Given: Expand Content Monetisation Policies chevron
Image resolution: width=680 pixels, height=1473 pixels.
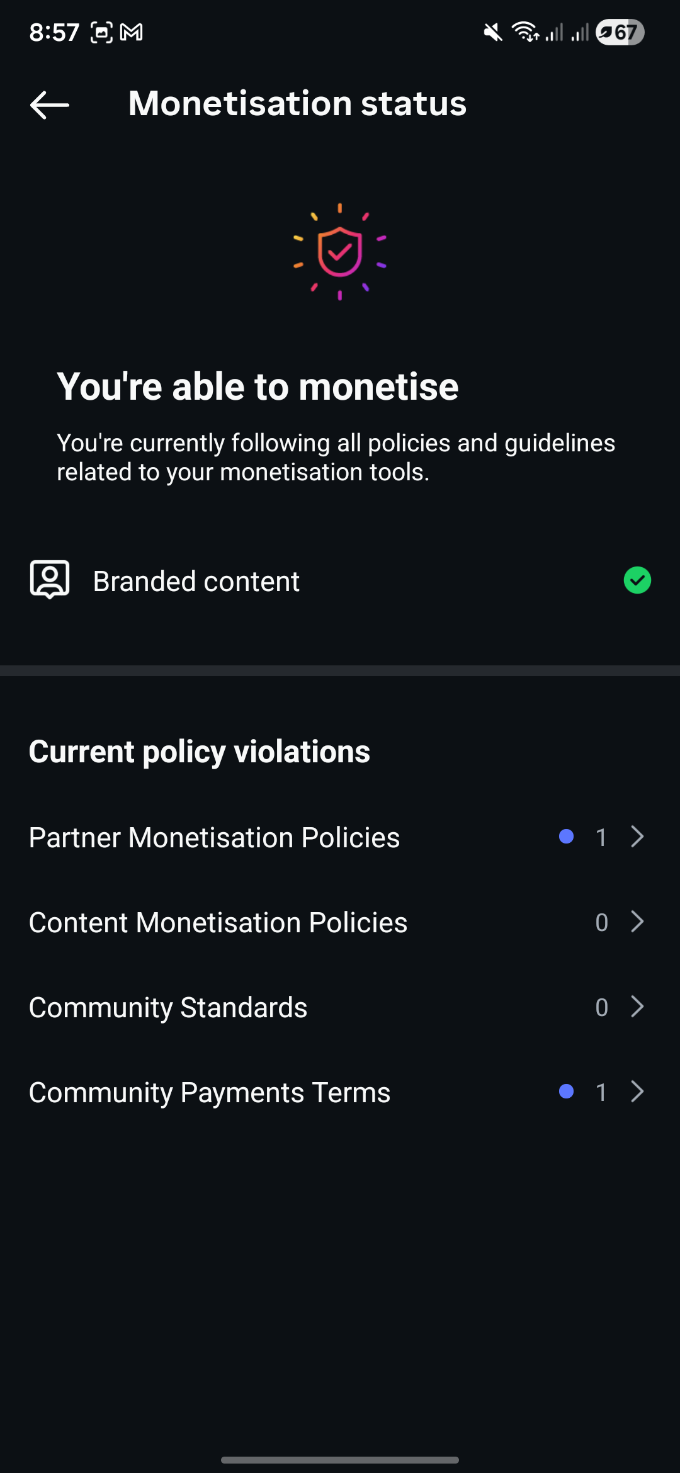Looking at the screenshot, I should tap(637, 922).
